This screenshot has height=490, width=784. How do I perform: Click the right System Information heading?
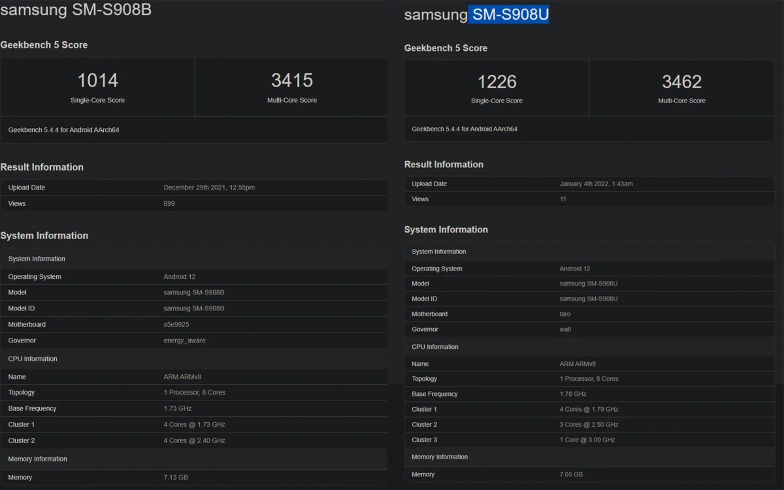(446, 229)
